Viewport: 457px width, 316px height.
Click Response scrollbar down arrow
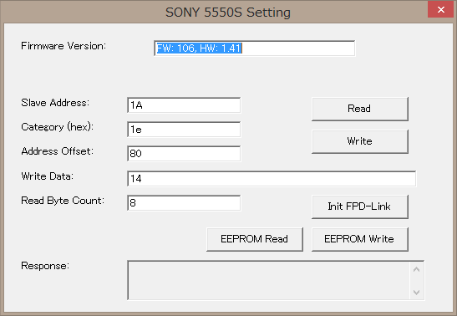pos(417,292)
